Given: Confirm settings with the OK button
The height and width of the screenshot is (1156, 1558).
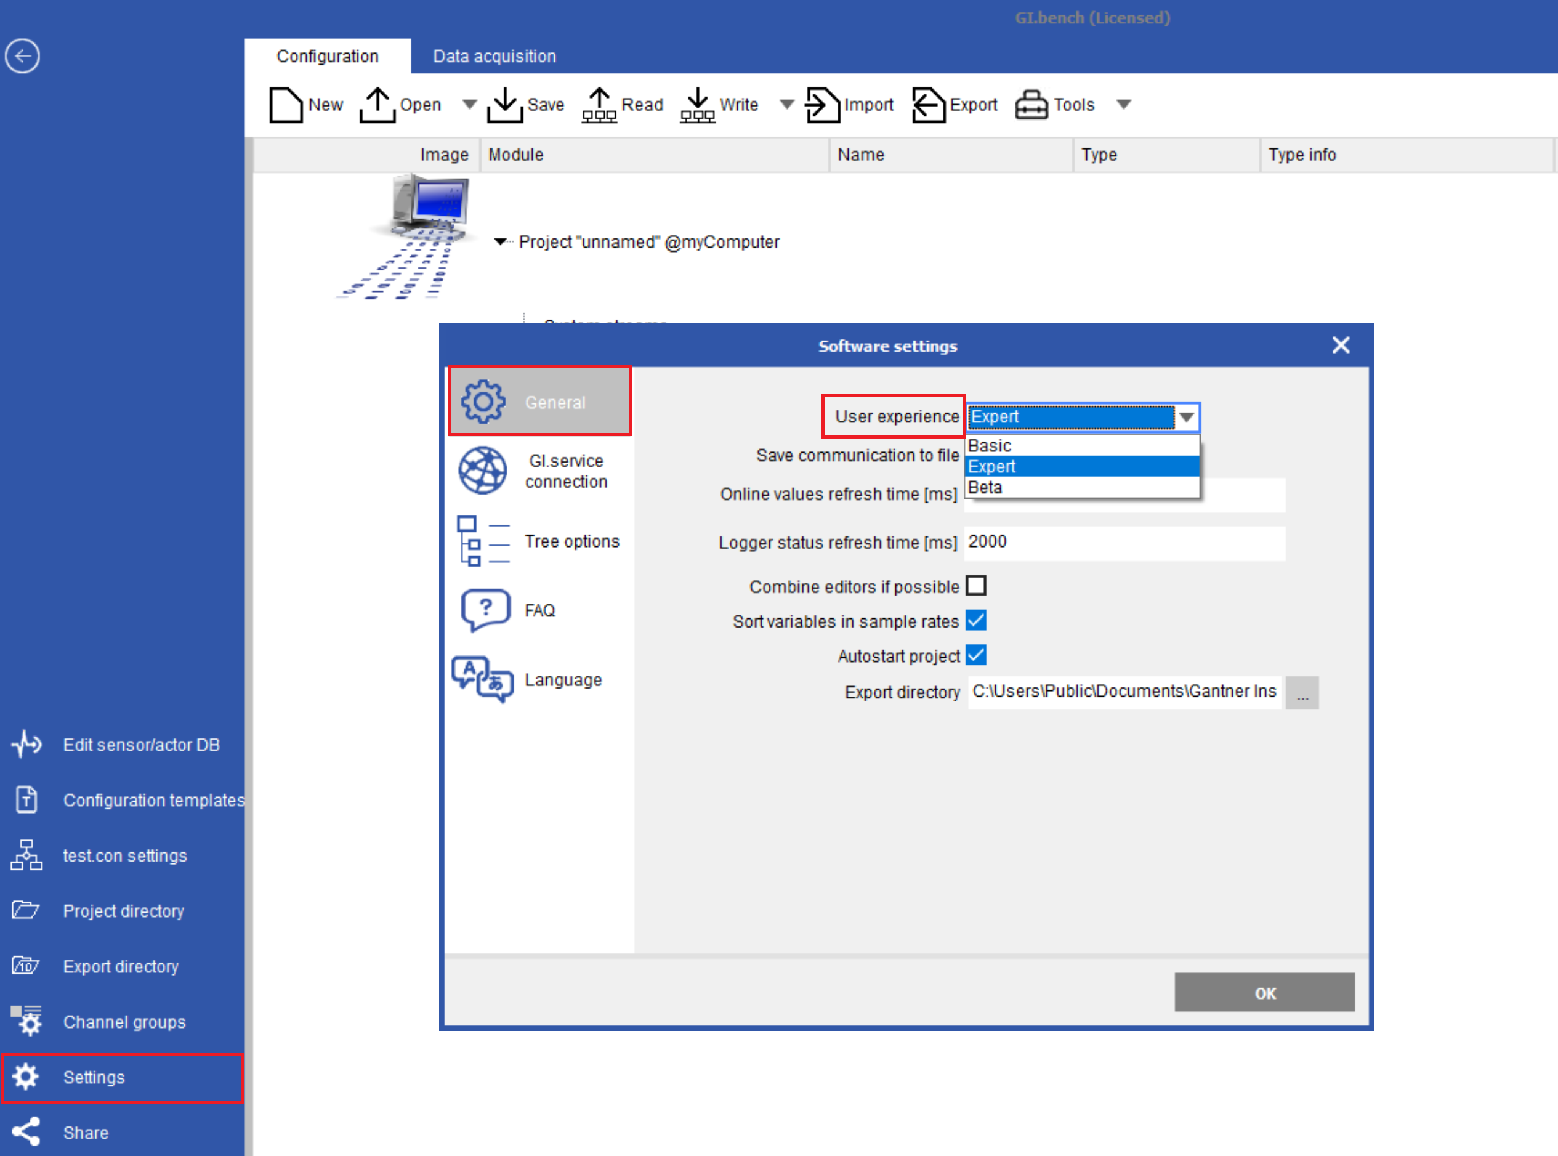Looking at the screenshot, I should (x=1264, y=992).
